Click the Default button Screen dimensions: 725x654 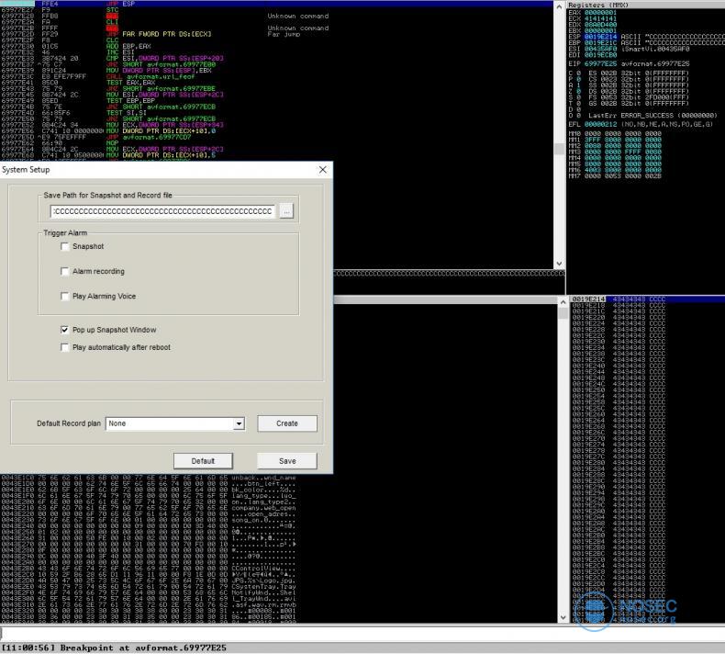pos(203,461)
